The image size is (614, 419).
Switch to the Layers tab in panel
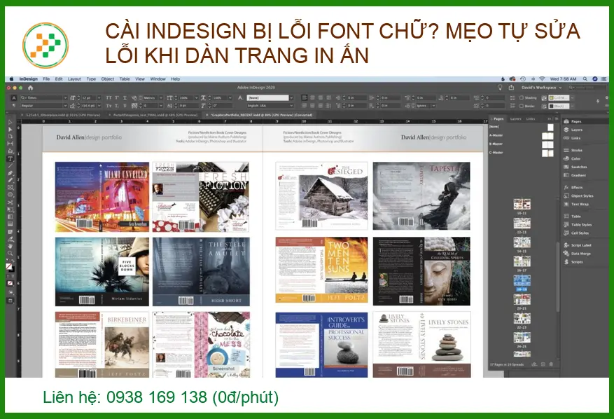(x=515, y=118)
